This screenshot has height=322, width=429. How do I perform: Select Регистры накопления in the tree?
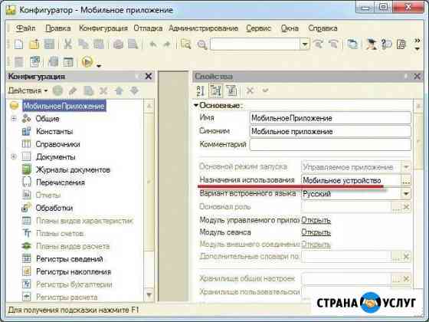coord(74,272)
